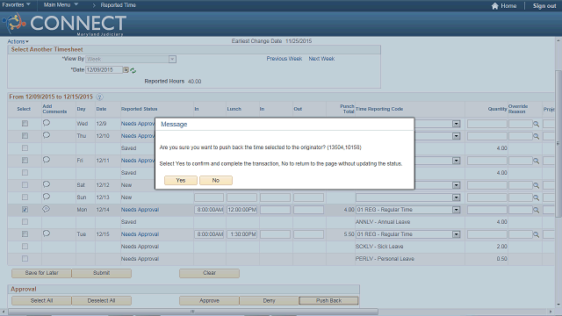This screenshot has width=562, height=316.
Task: Check the Sun 12/13 select checkbox
Action: [x=25, y=197]
